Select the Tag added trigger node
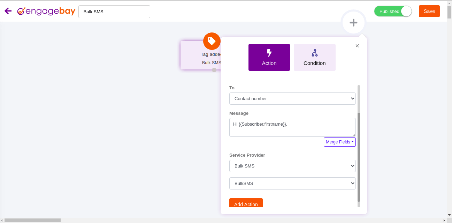452x223 pixels. (201, 55)
